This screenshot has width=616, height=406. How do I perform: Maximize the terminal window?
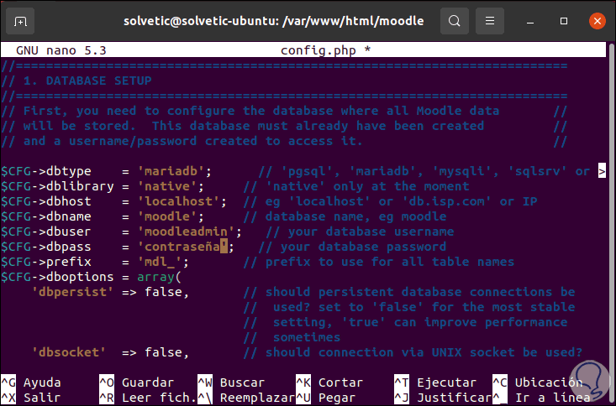[x=562, y=20]
